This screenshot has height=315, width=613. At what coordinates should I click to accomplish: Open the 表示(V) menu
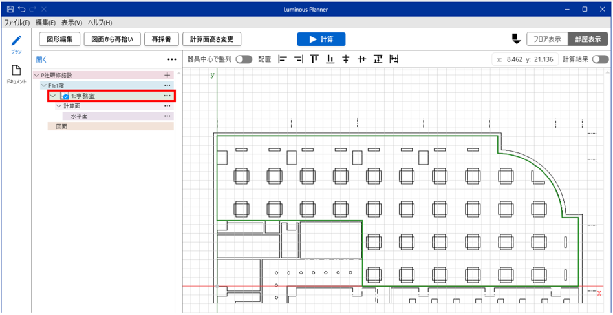(x=72, y=23)
